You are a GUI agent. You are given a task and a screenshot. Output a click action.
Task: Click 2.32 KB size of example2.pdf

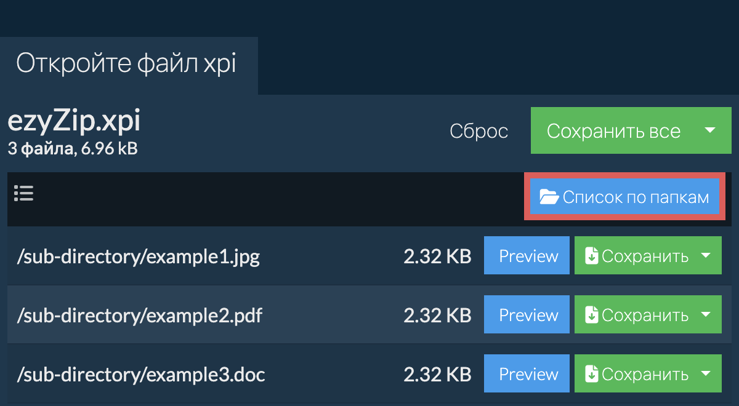[x=437, y=316]
